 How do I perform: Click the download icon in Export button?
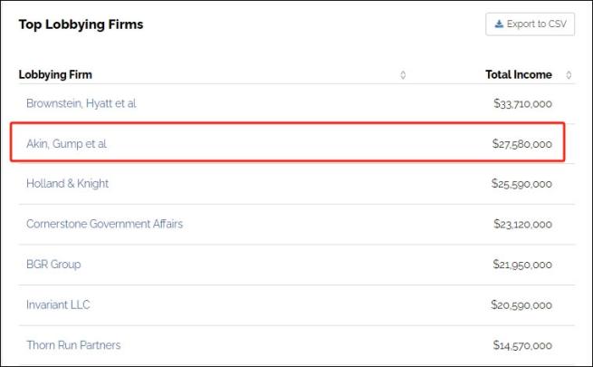[x=499, y=24]
